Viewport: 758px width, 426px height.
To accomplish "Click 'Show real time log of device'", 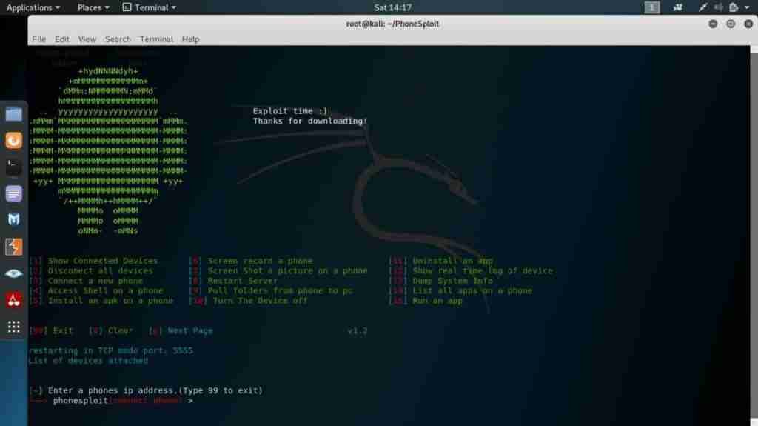I will click(x=483, y=271).
